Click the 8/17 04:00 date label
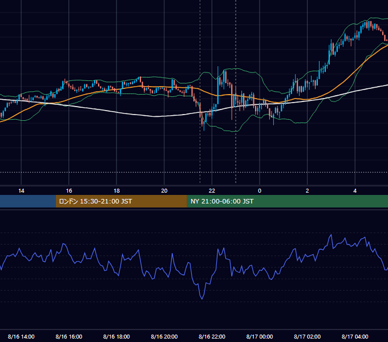The image size is (388, 342). 355,336
